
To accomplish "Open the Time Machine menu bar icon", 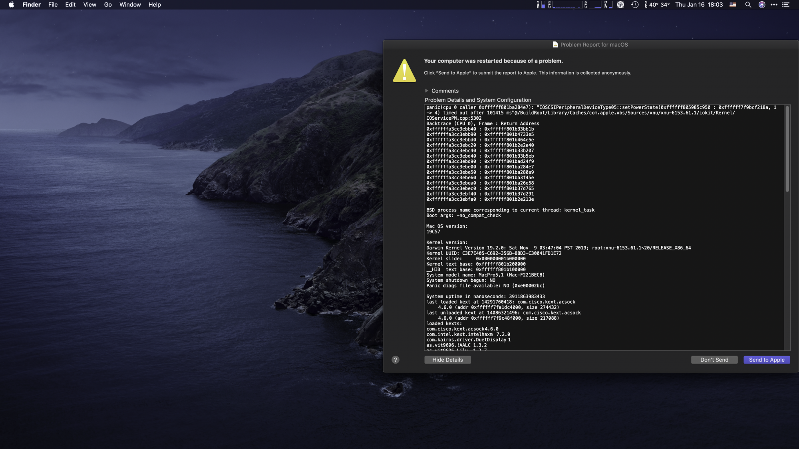I will pos(635,5).
